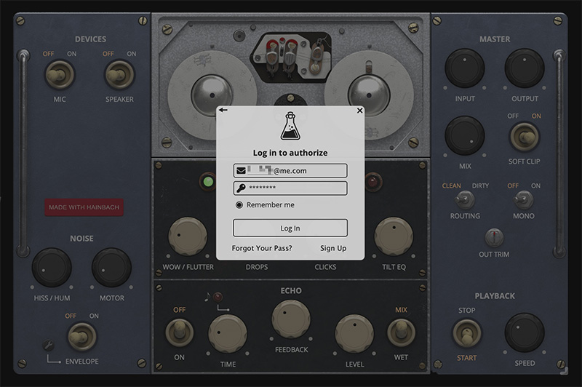Flip the Stop/Start playback switch
The image size is (582, 387).
(x=466, y=333)
